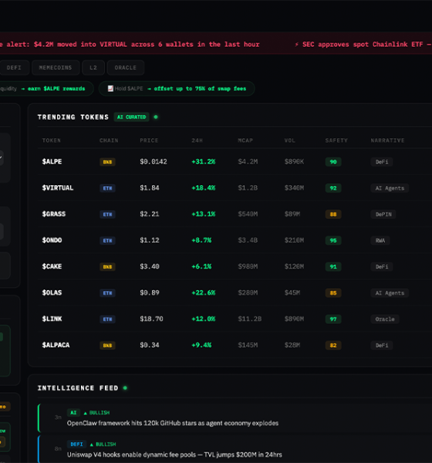Sort table by NARRATIVE column header
Image resolution: width=432 pixels, height=463 pixels.
(x=387, y=140)
